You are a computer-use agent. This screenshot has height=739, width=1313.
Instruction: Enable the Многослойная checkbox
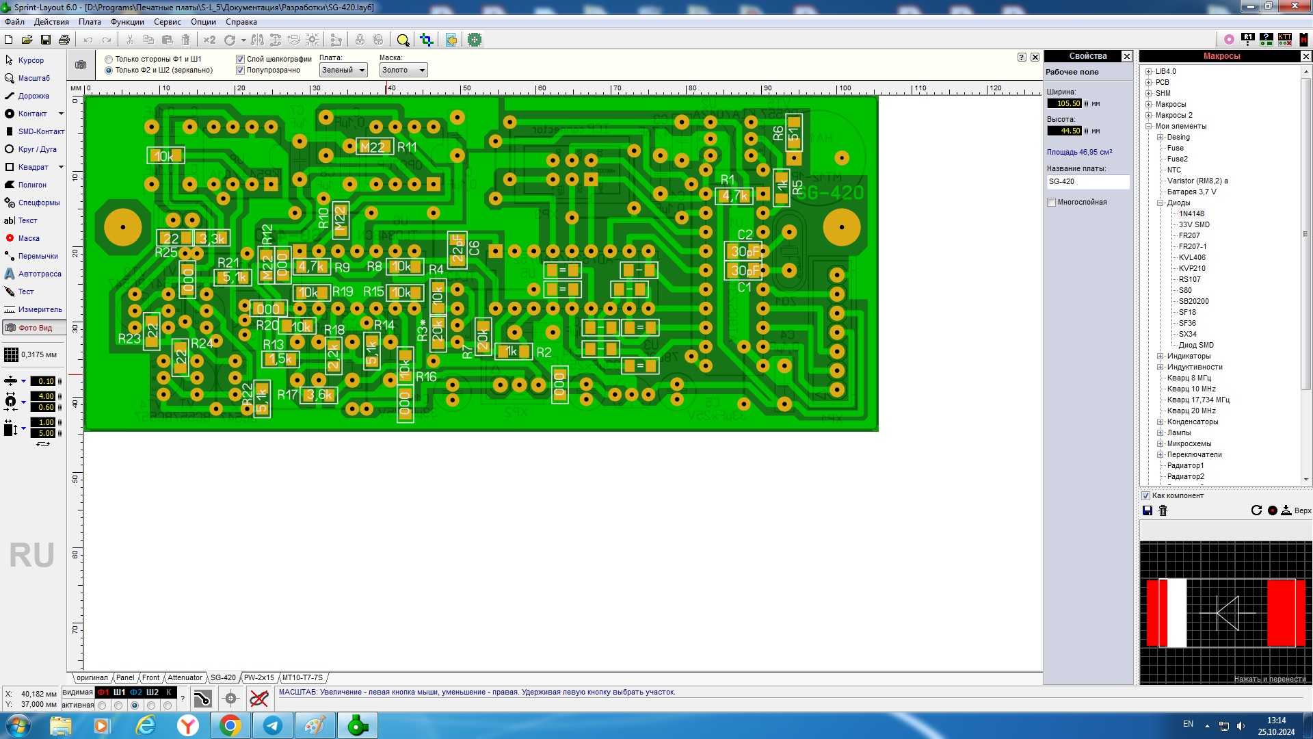coord(1051,202)
